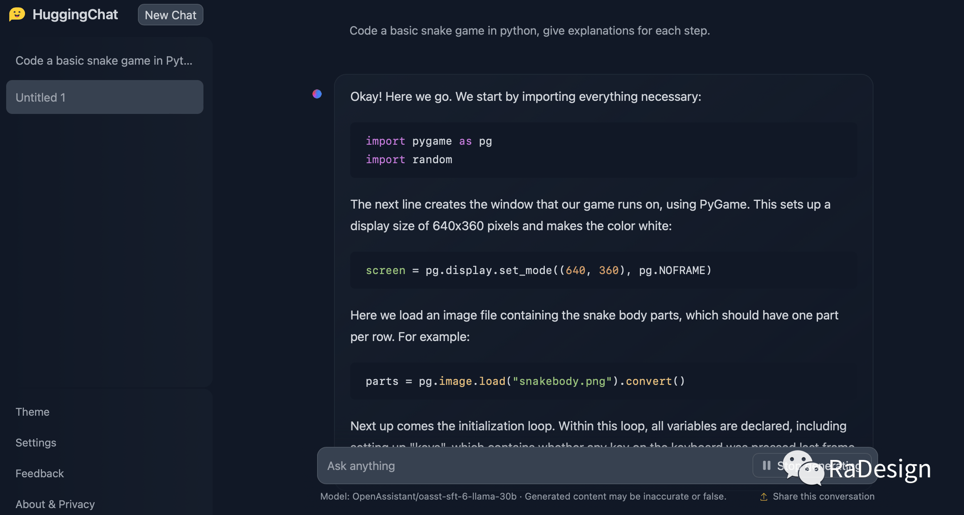
Task: Click the share upload arrow icon
Action: click(764, 497)
